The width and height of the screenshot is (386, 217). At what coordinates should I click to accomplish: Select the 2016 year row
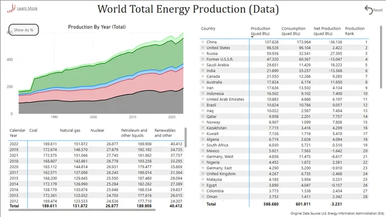[96, 190]
